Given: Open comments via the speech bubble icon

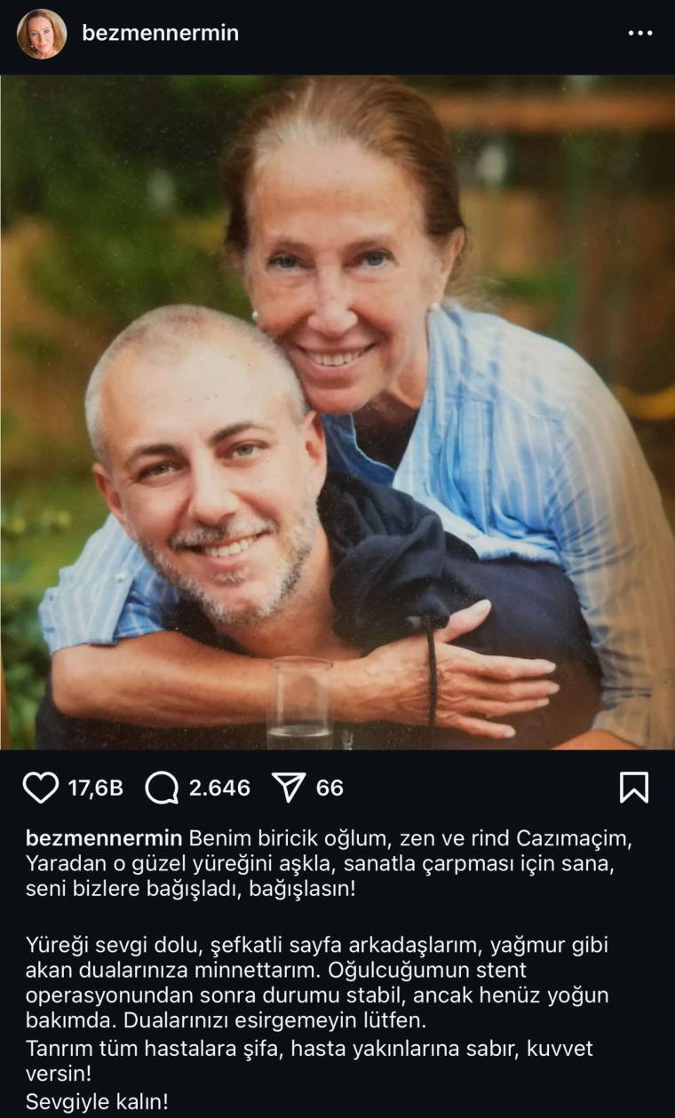Looking at the screenshot, I should (162, 788).
